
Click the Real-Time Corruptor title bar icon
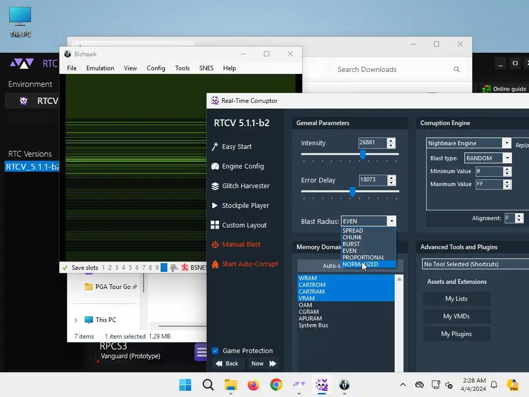coord(215,100)
